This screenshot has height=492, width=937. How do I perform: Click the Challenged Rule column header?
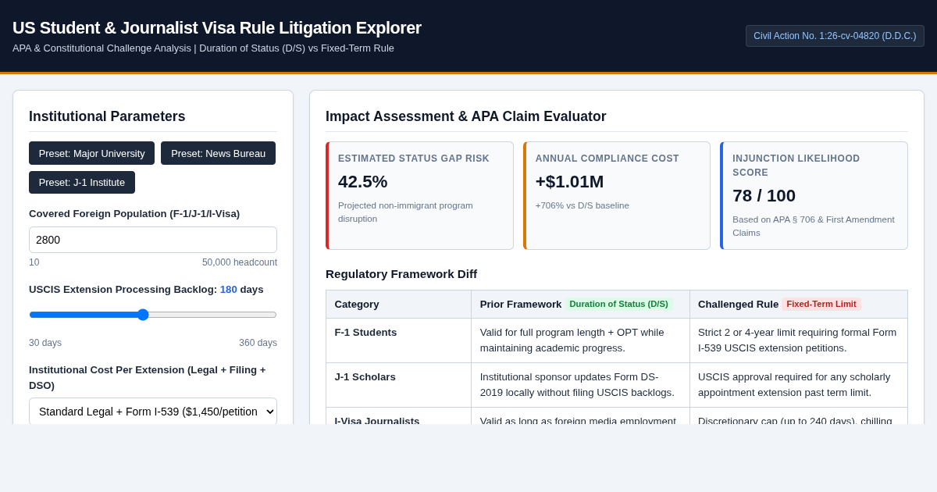click(x=799, y=305)
